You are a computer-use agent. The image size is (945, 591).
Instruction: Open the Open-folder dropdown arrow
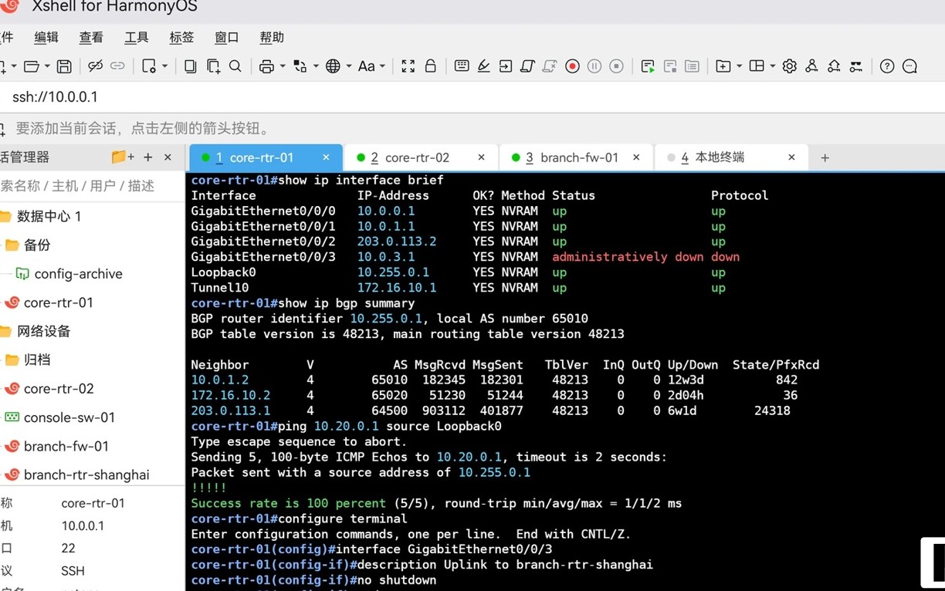47,66
